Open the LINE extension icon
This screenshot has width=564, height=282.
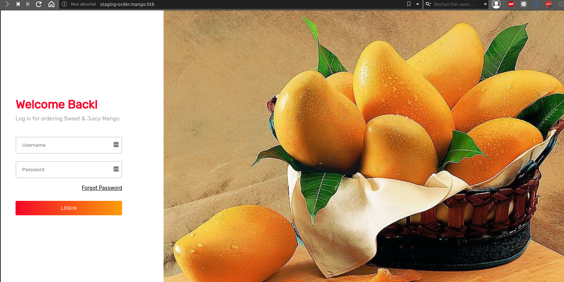pos(524,4)
